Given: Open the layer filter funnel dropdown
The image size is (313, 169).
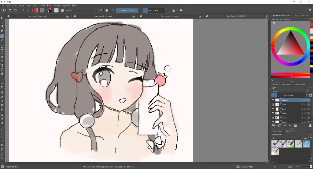Looking at the screenshot, I should click(x=309, y=91).
